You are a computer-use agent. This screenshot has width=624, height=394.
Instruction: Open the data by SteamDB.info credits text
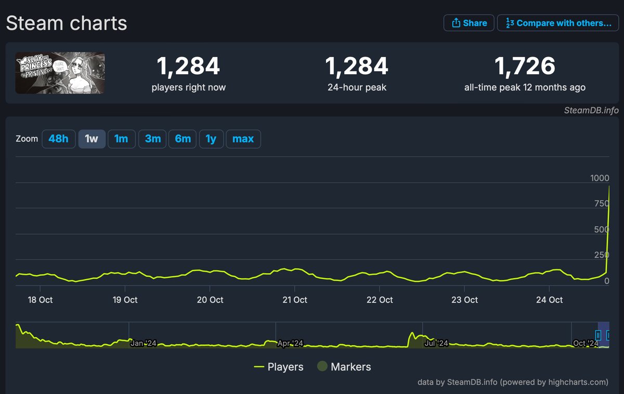coord(513,382)
